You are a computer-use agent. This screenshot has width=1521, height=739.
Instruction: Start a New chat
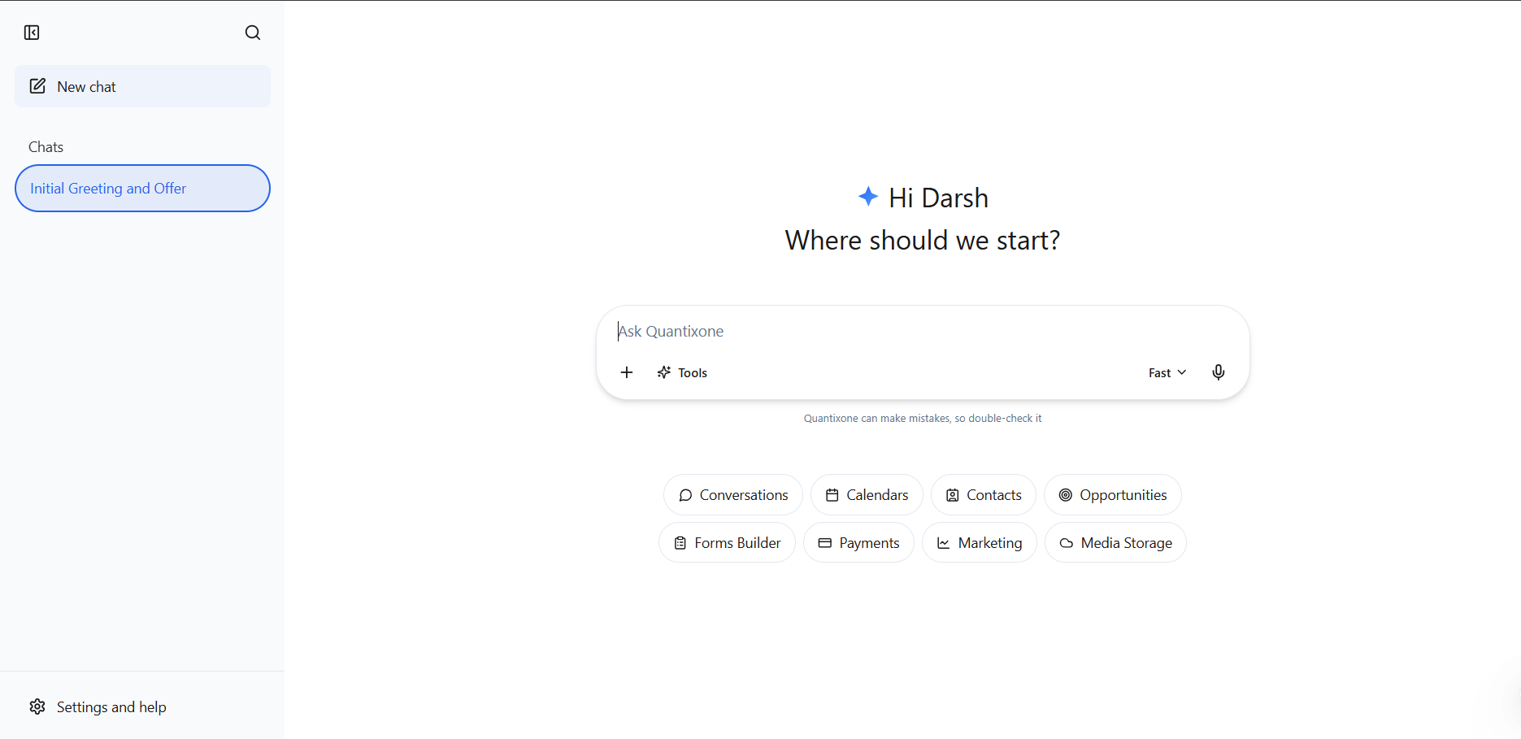point(142,86)
